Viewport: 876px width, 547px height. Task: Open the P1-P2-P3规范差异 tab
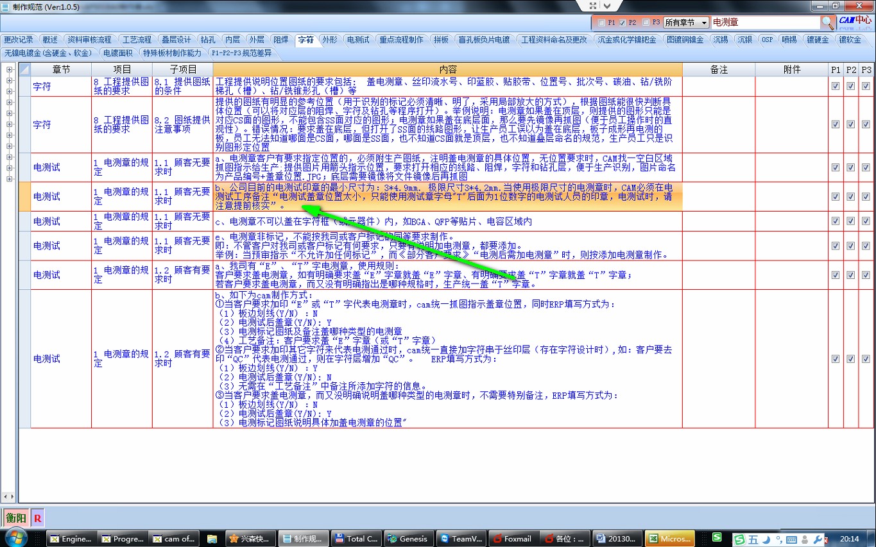tap(241, 53)
